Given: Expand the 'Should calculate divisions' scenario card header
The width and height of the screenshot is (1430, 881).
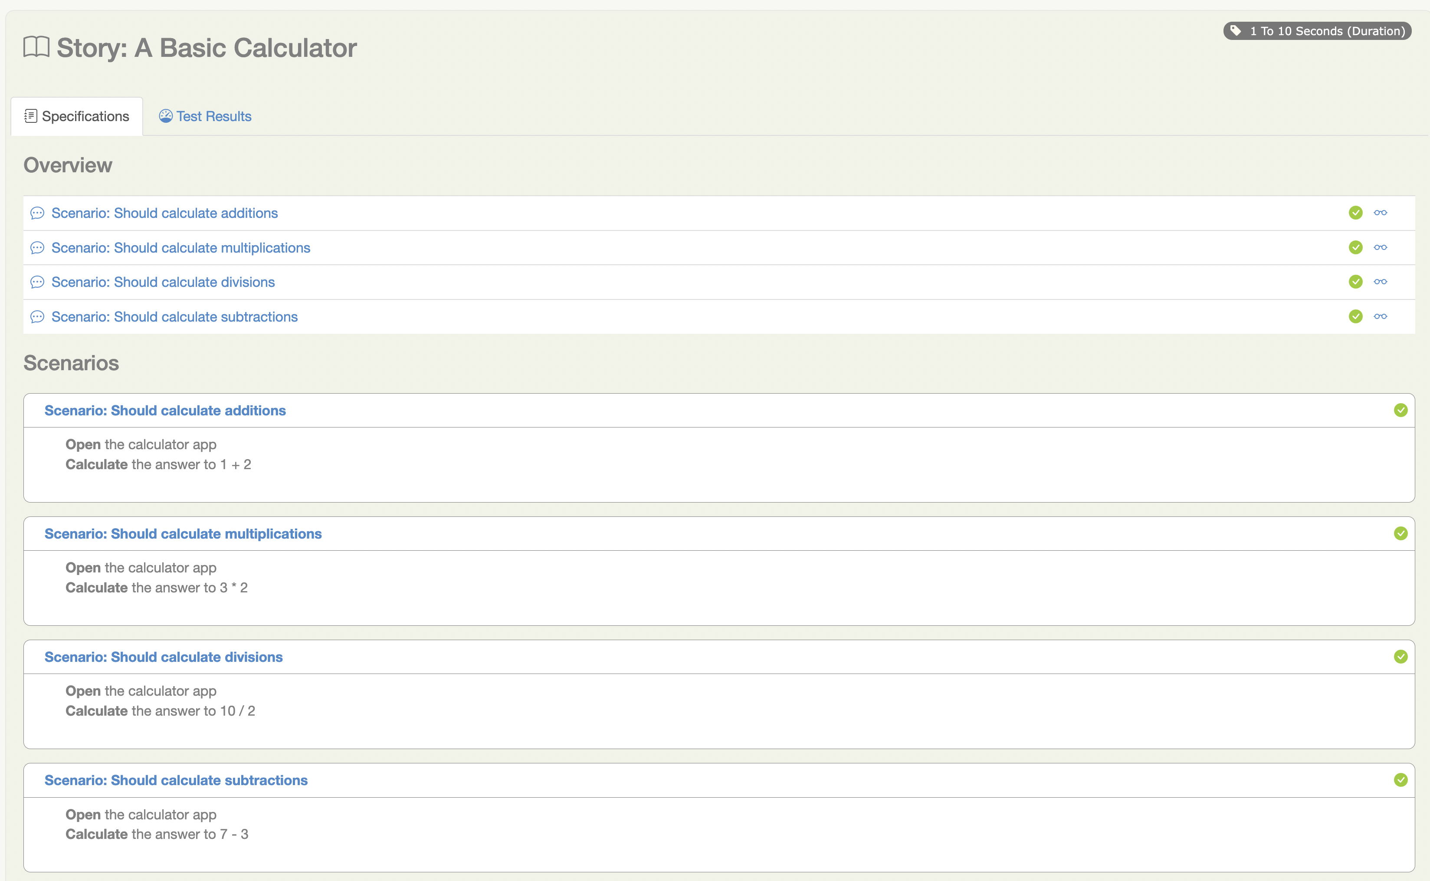Looking at the screenshot, I should [x=163, y=657].
